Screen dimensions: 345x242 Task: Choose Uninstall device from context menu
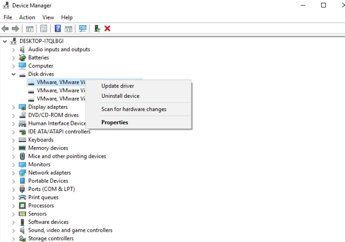point(139,96)
